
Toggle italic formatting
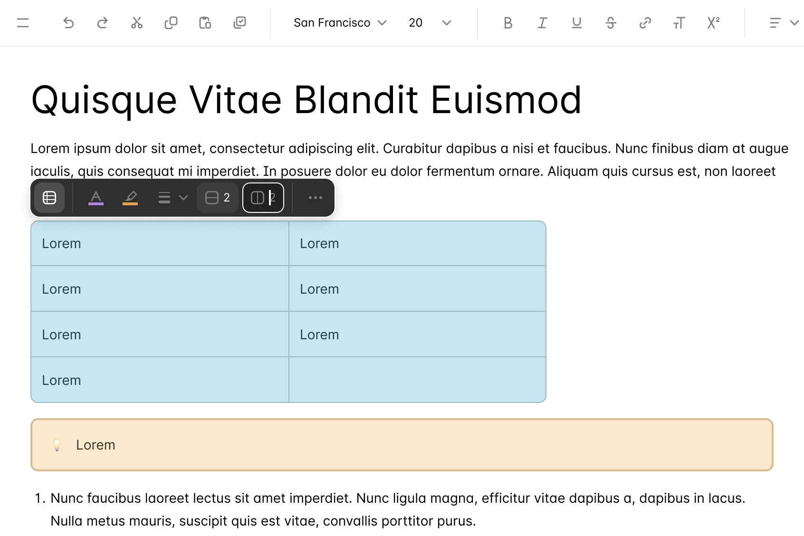point(542,23)
